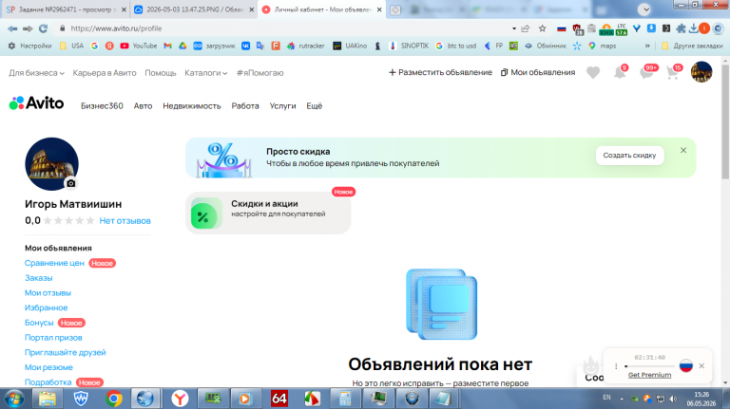
Task: Open notifications bell icon
Action: 620,72
